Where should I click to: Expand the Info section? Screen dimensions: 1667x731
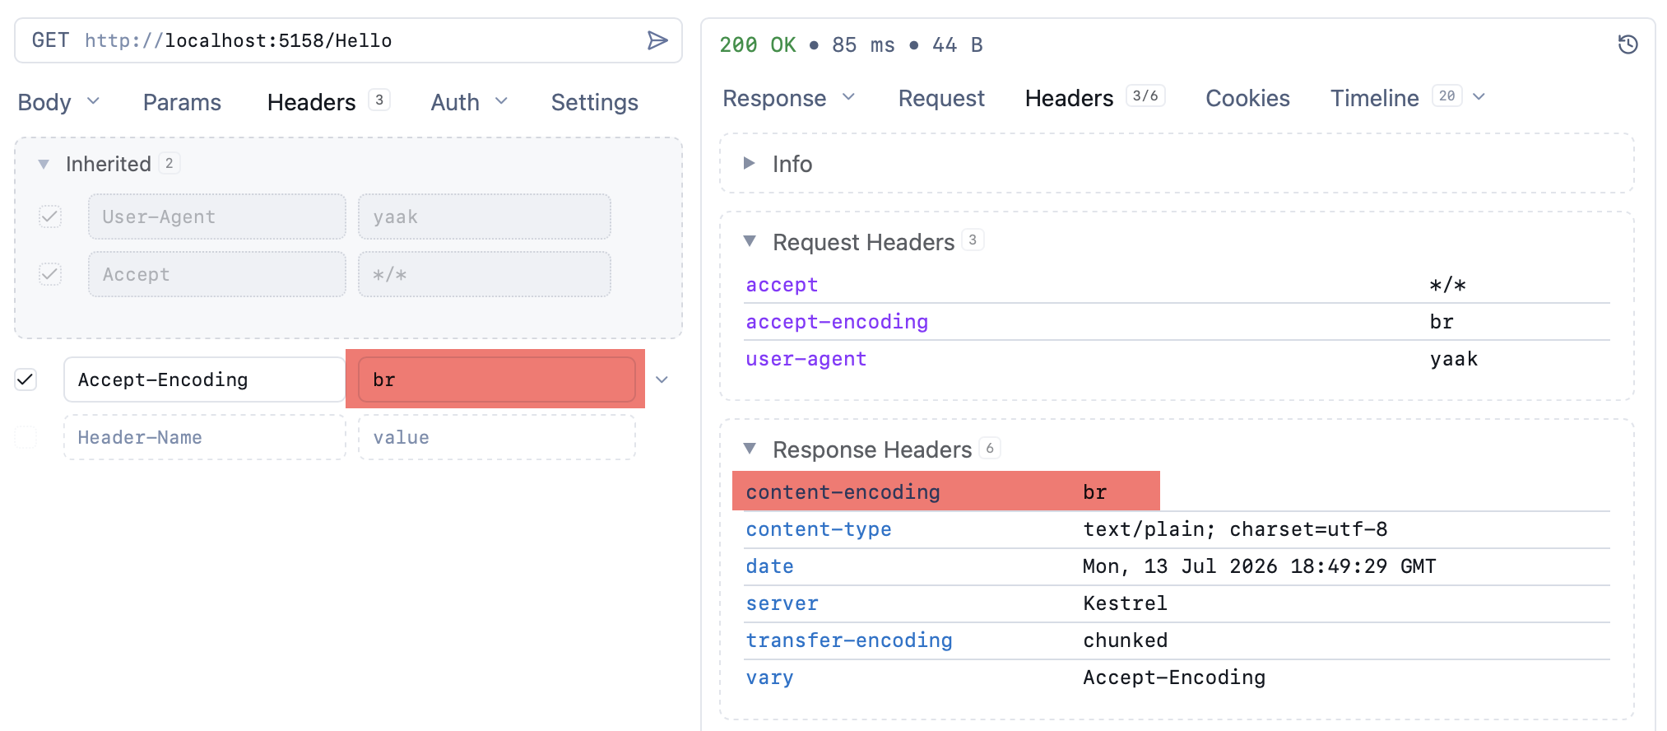point(749,163)
